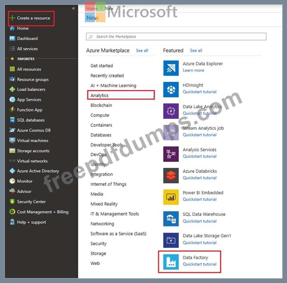Select the Data Lake Storage Gen1 tile icon
The width and height of the screenshot is (287, 283).
(x=171, y=240)
